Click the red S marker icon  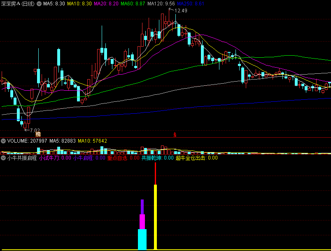[x=175, y=135]
